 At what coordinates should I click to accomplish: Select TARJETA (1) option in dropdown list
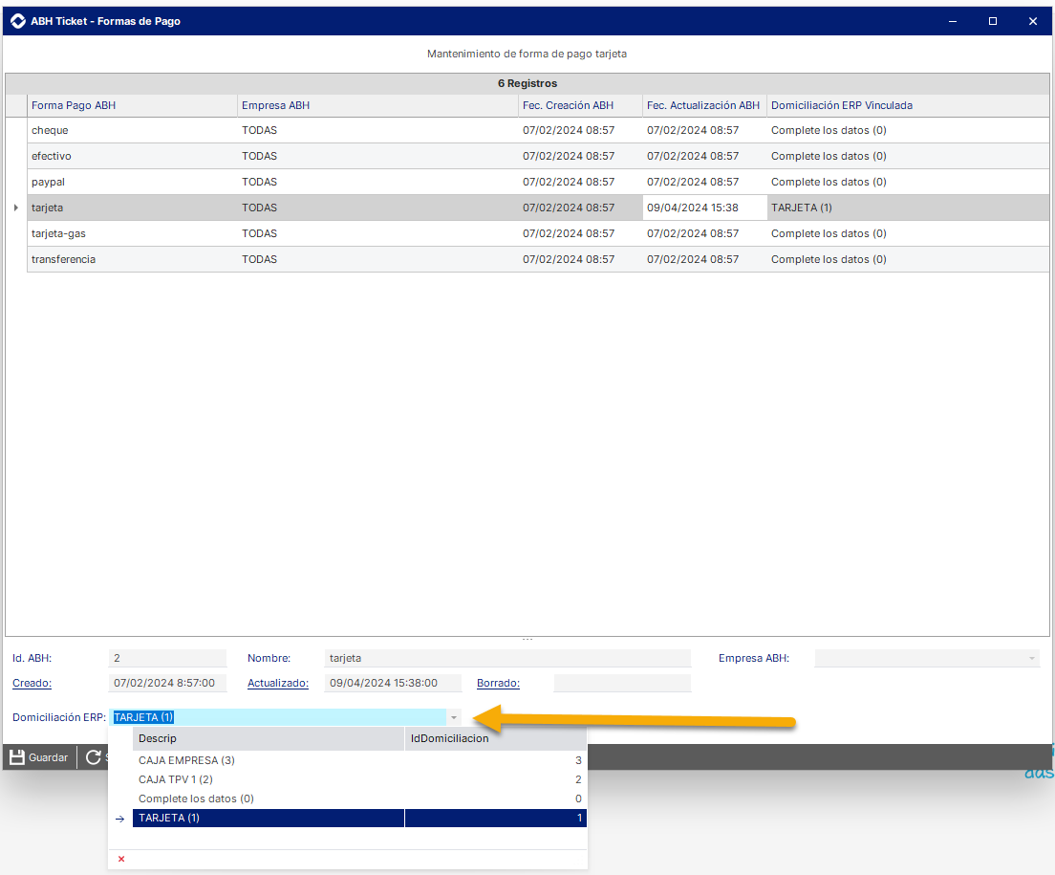point(360,818)
